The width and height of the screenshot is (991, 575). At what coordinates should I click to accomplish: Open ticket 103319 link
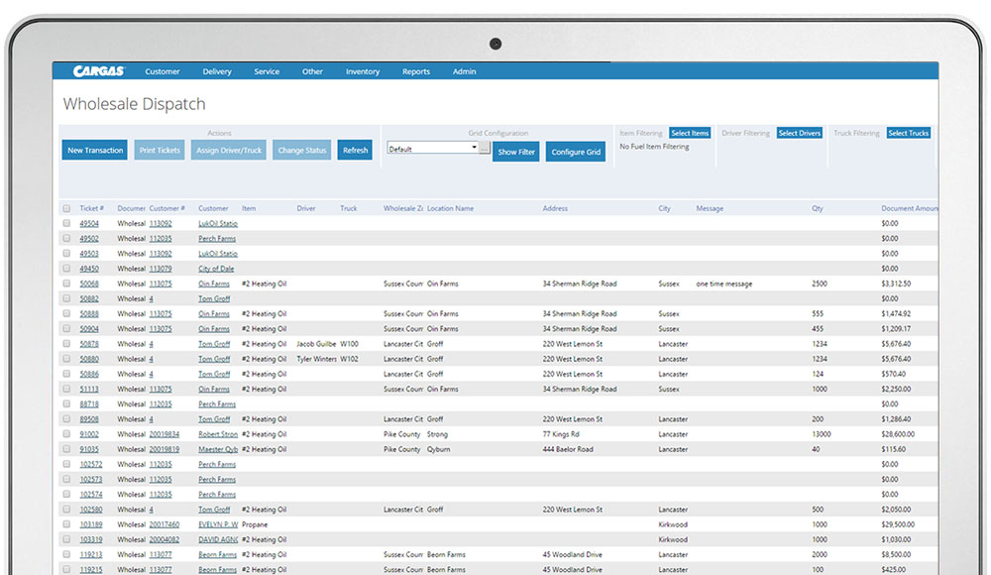pos(91,539)
